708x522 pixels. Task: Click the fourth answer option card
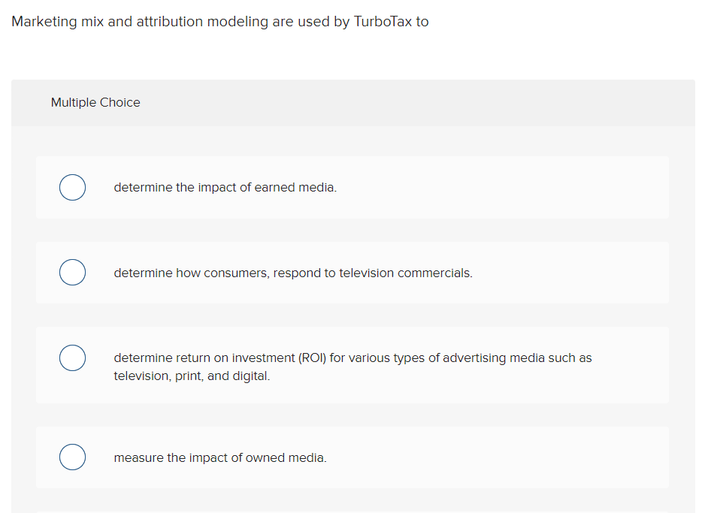coord(352,457)
